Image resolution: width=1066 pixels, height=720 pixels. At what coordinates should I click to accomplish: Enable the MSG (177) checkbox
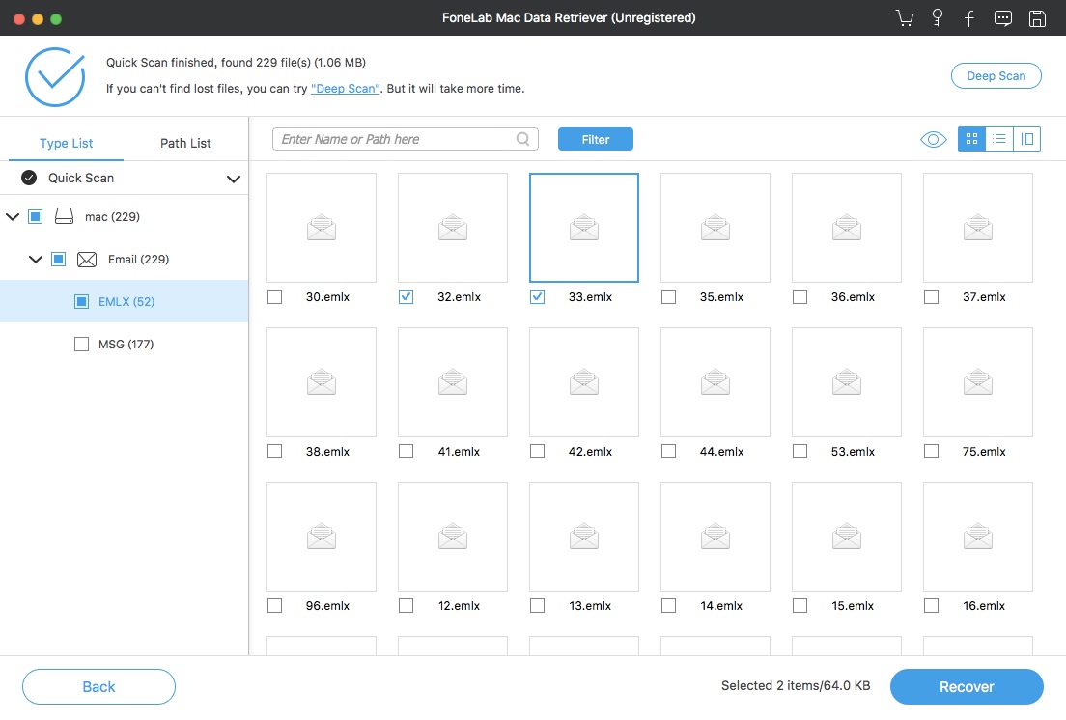point(82,345)
